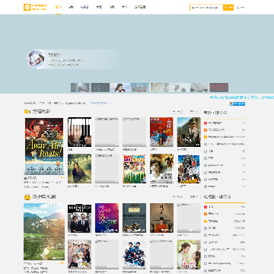Open the As Long As You Love Me poster

(x=107, y=218)
